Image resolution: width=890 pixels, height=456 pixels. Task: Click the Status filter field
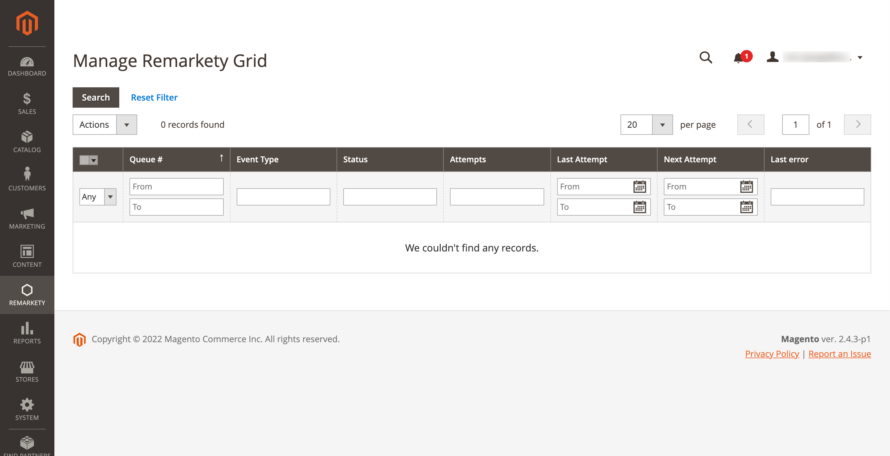pos(390,197)
